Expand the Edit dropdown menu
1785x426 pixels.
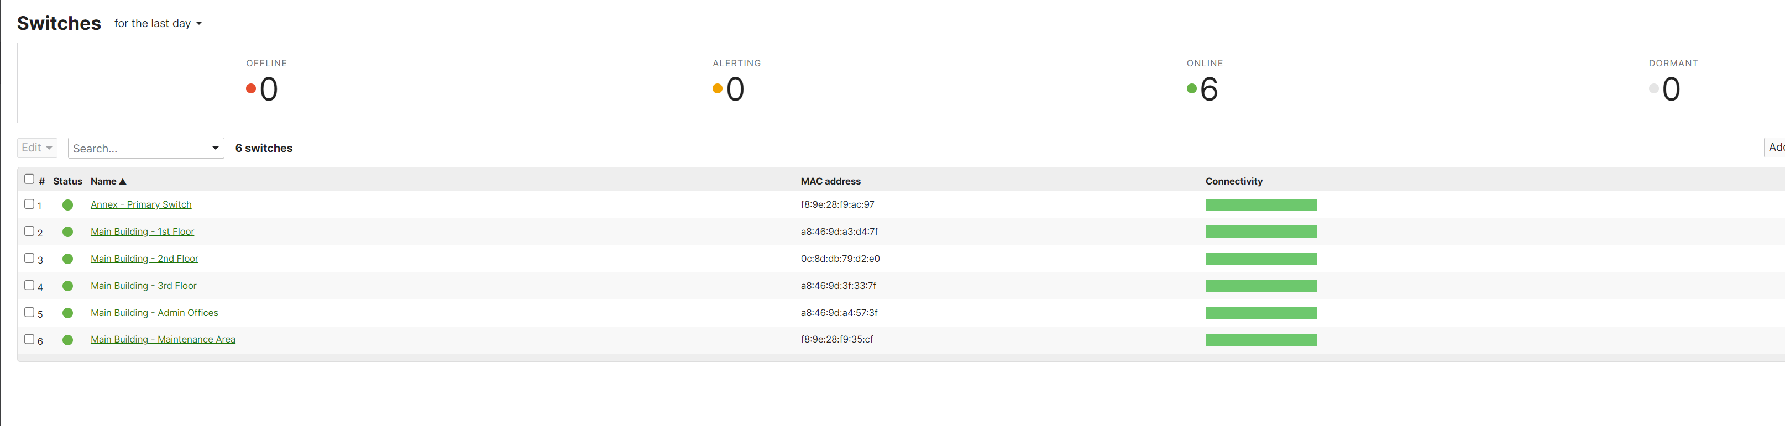pyautogui.click(x=36, y=148)
